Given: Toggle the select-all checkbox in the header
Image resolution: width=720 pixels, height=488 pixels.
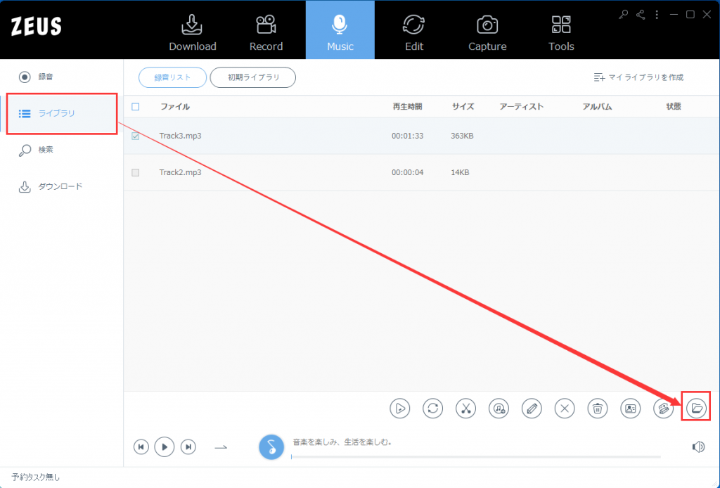Looking at the screenshot, I should [x=135, y=106].
